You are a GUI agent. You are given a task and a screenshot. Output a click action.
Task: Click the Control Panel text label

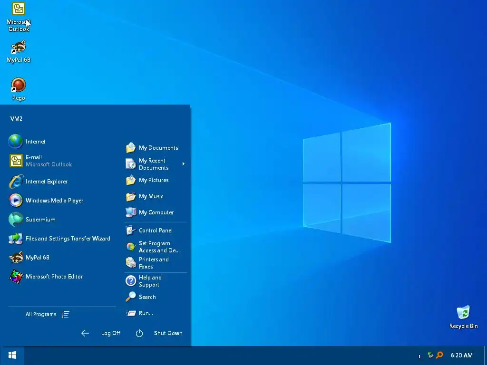[156, 231]
